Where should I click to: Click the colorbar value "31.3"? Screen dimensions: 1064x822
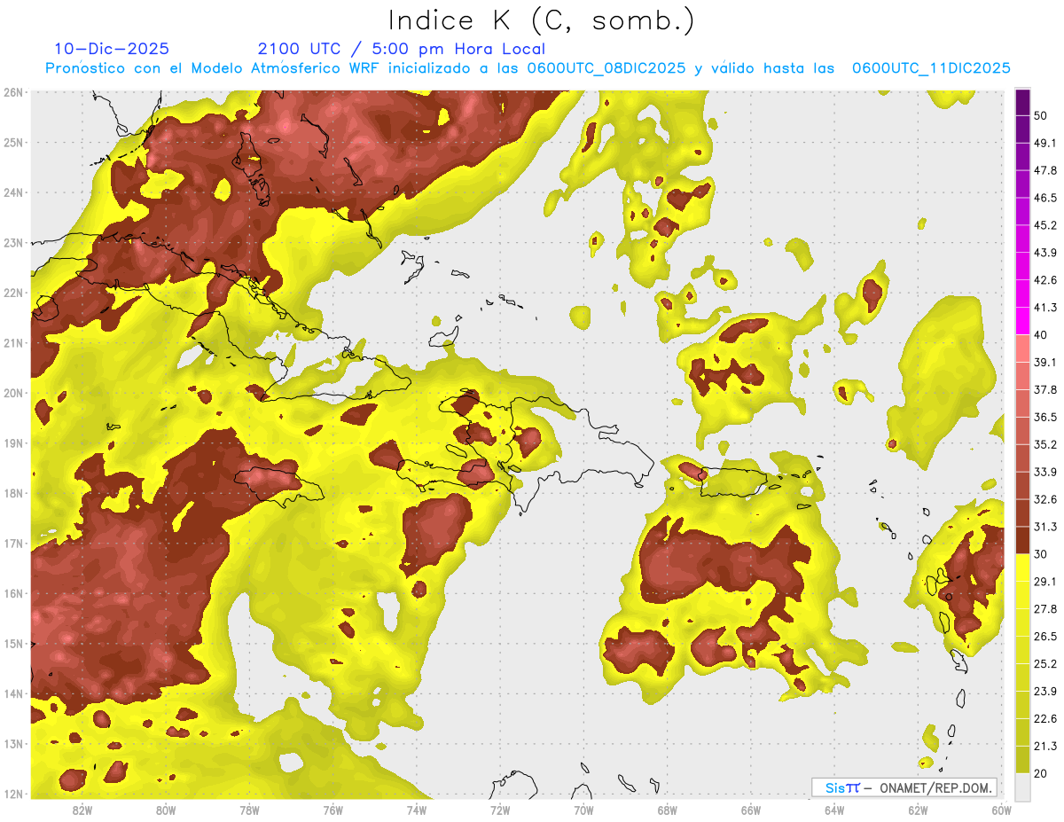(x=1045, y=527)
